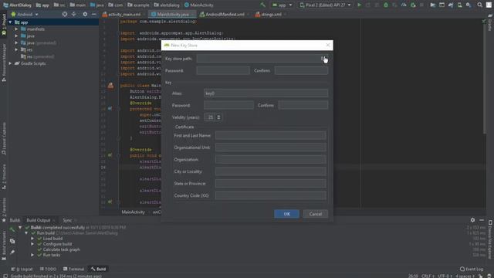The width and height of the screenshot is (494, 278).
Task: Increase the Validity years spinner value
Action: (218, 116)
